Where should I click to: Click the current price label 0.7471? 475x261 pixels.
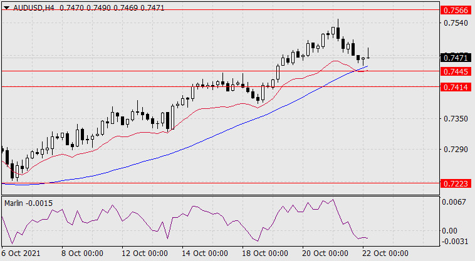[456, 58]
